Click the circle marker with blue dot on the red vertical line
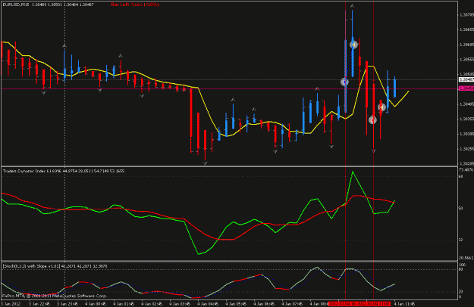The width and height of the screenshot is (474, 307). (344, 82)
